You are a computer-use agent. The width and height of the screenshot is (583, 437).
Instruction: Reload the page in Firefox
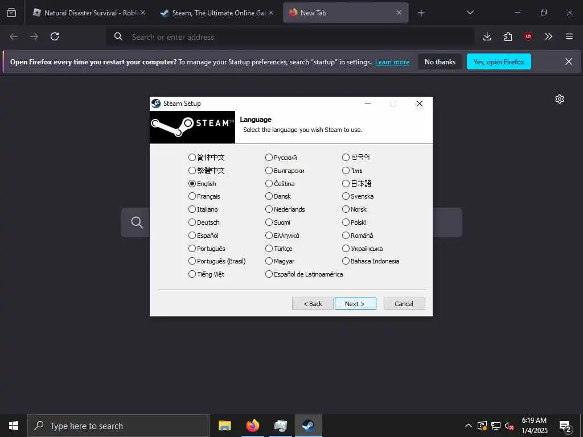[x=55, y=36]
